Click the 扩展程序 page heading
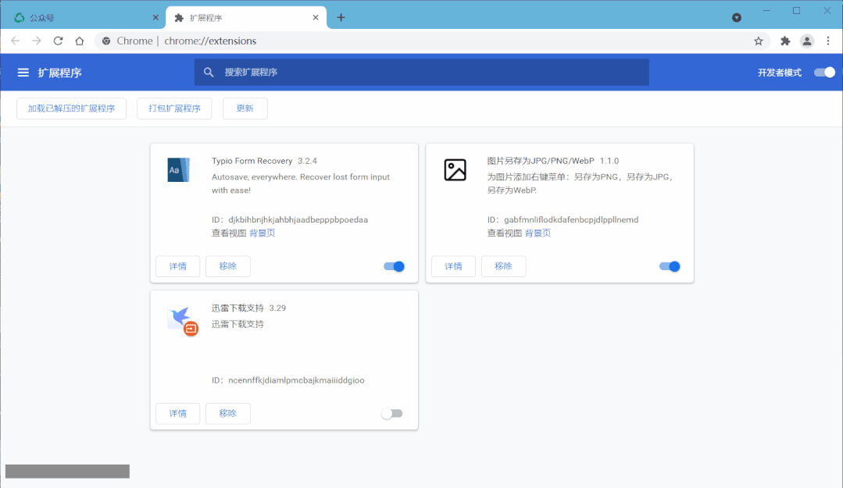This screenshot has width=843, height=488. coord(59,73)
